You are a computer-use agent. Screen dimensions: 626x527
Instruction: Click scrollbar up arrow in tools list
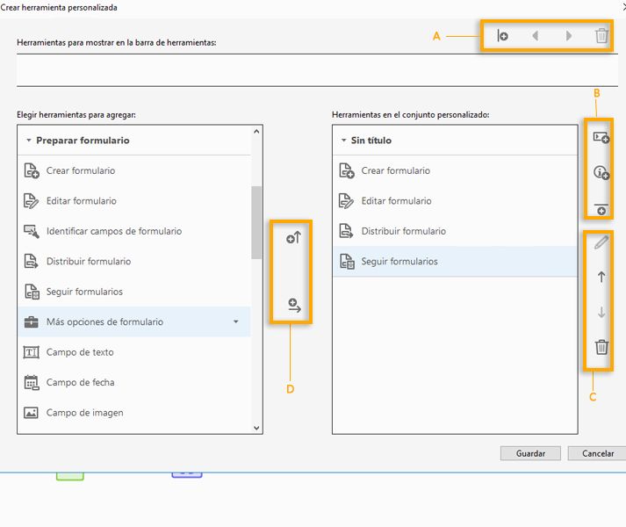click(x=256, y=132)
